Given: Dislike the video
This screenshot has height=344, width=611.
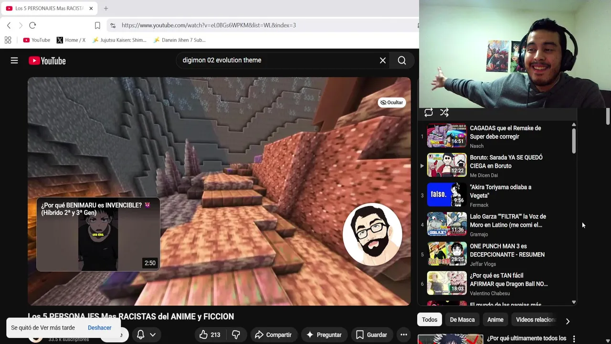Looking at the screenshot, I should point(236,335).
